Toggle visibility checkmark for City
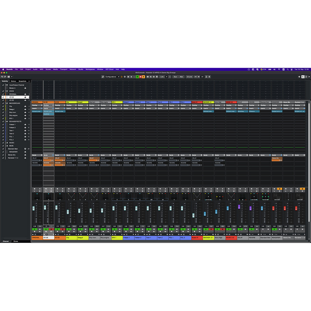Screen dimensions: 311x311 3,106
